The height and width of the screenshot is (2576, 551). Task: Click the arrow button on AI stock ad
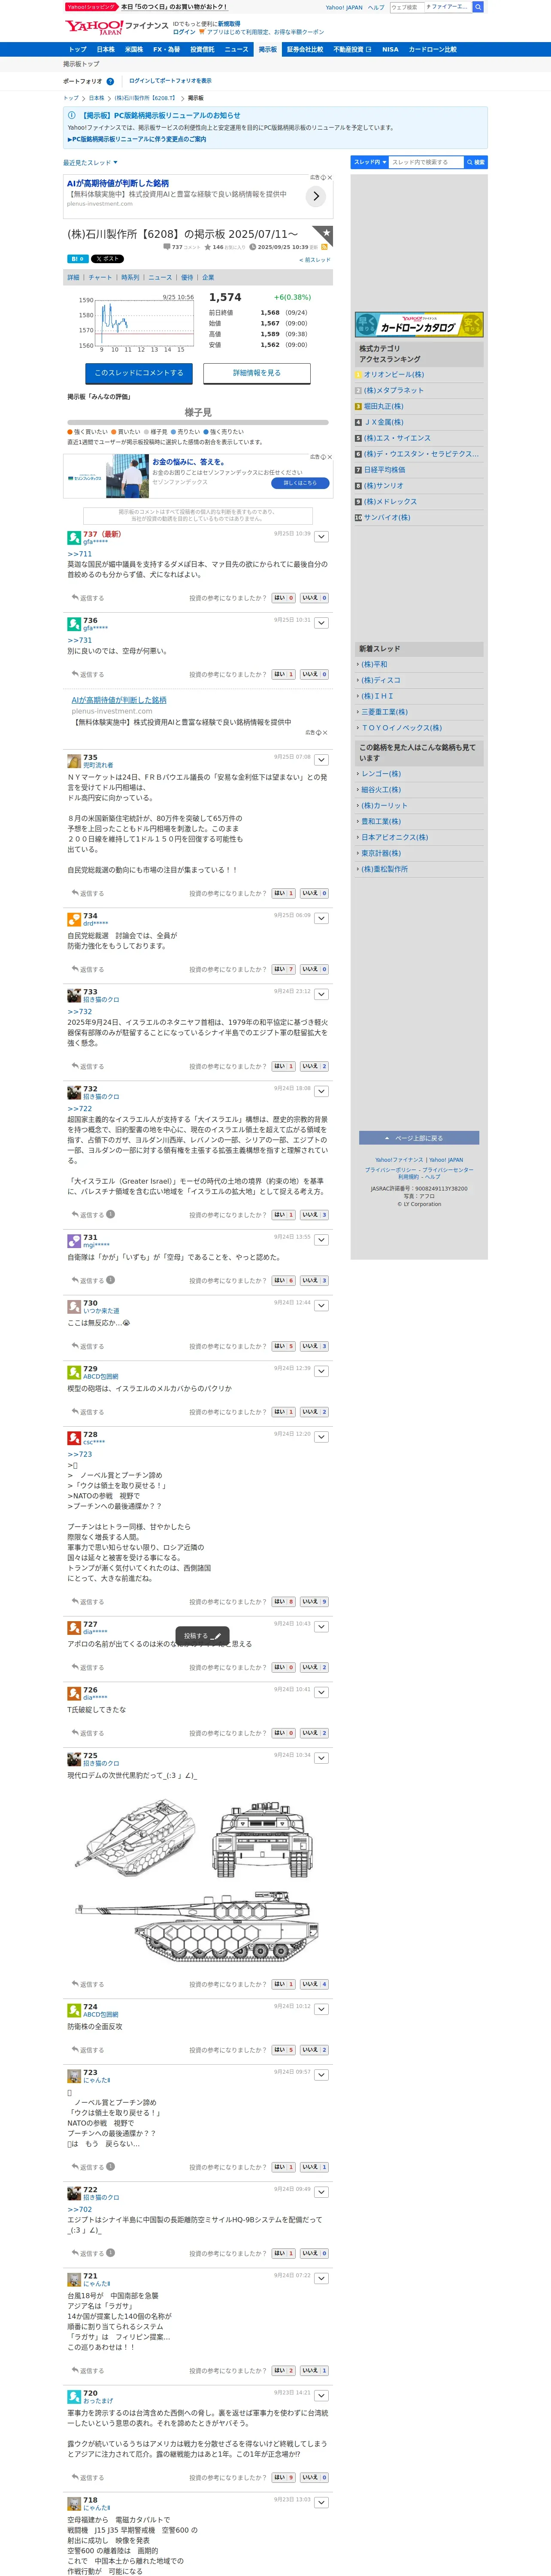point(316,196)
